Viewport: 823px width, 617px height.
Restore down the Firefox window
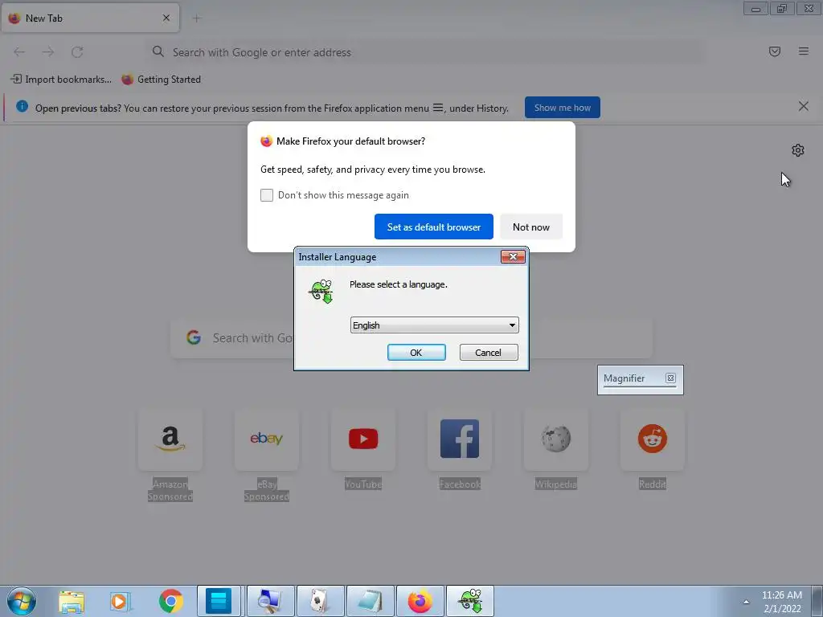(782, 8)
